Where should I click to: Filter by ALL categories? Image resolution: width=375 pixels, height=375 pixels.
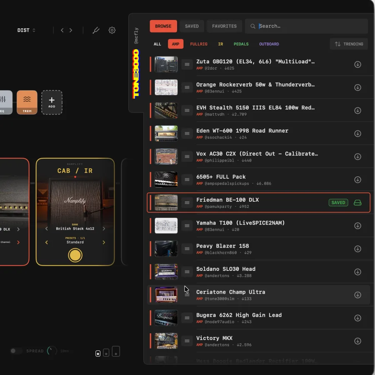click(x=157, y=44)
